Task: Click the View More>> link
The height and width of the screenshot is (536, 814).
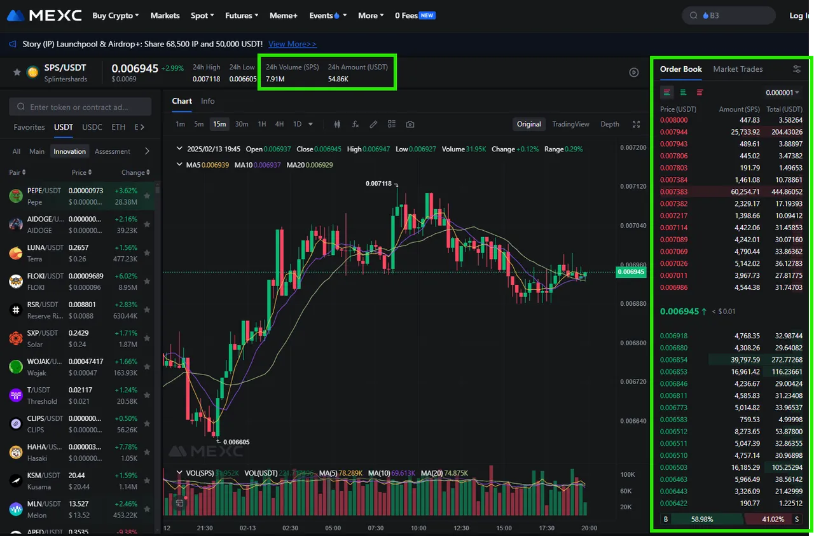Action: [293, 44]
